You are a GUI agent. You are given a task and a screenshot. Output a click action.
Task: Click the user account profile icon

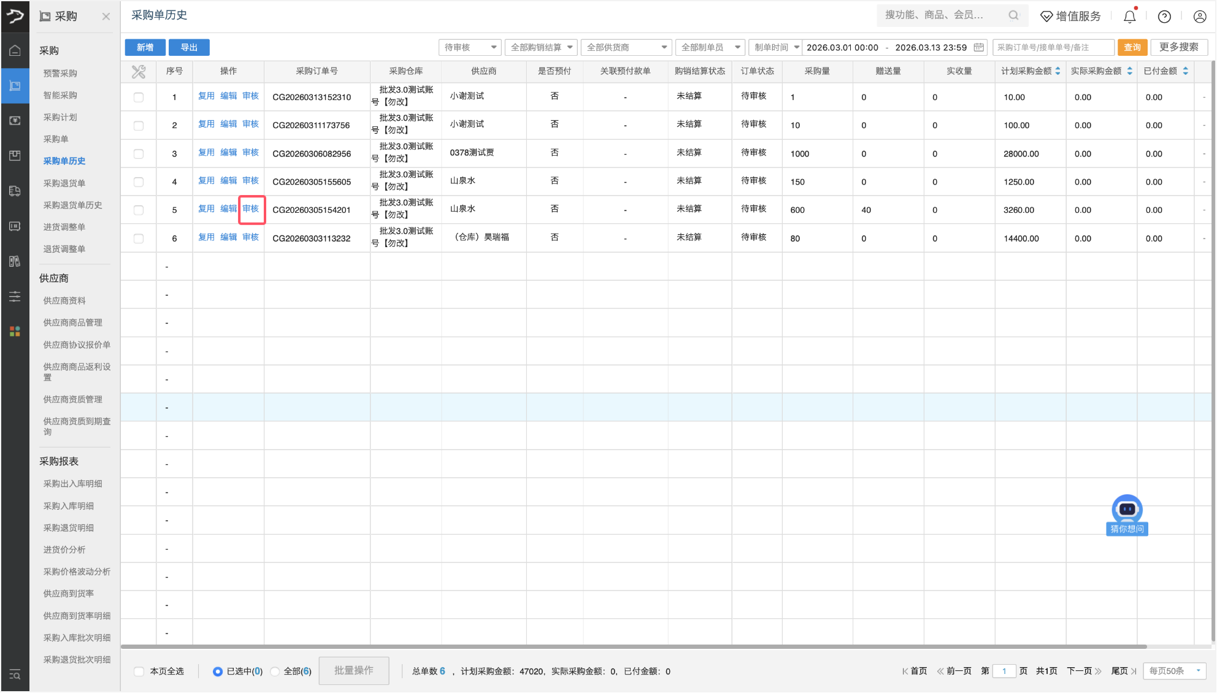click(x=1200, y=17)
